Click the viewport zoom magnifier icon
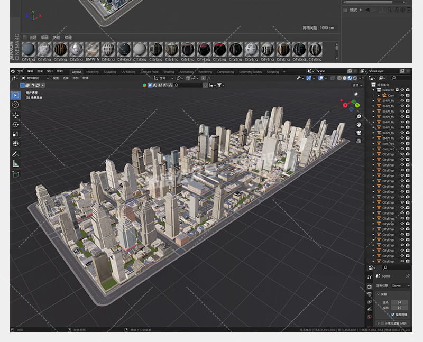This screenshot has height=342, width=423. 359,116
